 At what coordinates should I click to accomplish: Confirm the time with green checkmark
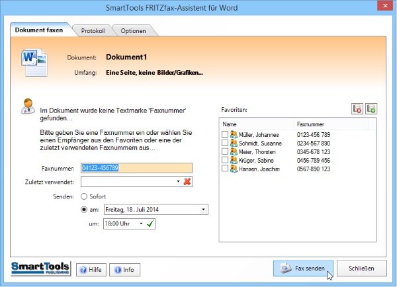pyautogui.click(x=150, y=224)
